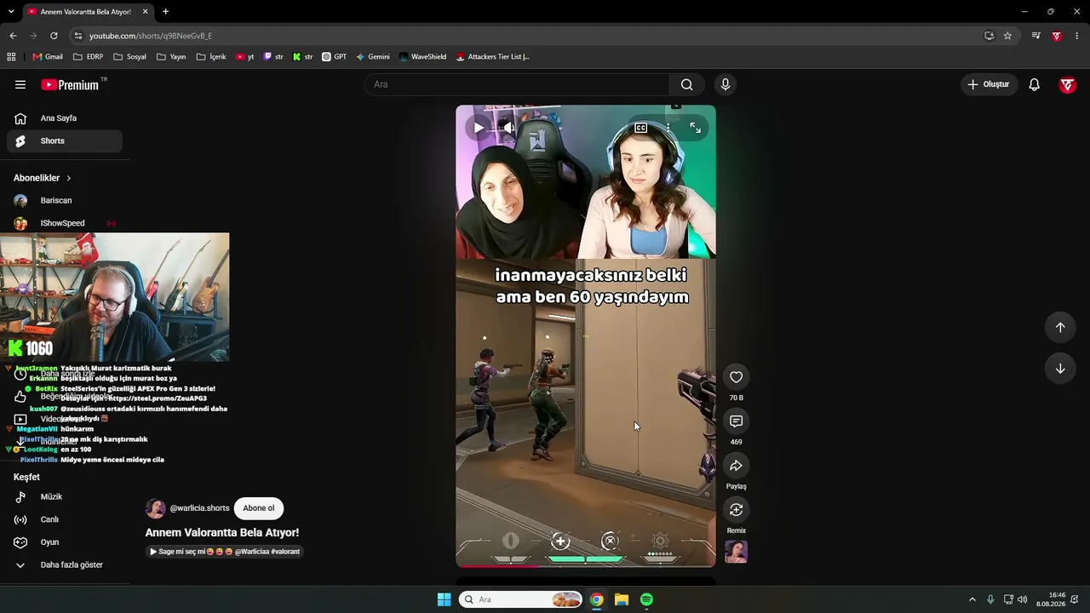The image size is (1090, 613).
Task: Go to the previous Short with up arrow
Action: [x=1060, y=328]
